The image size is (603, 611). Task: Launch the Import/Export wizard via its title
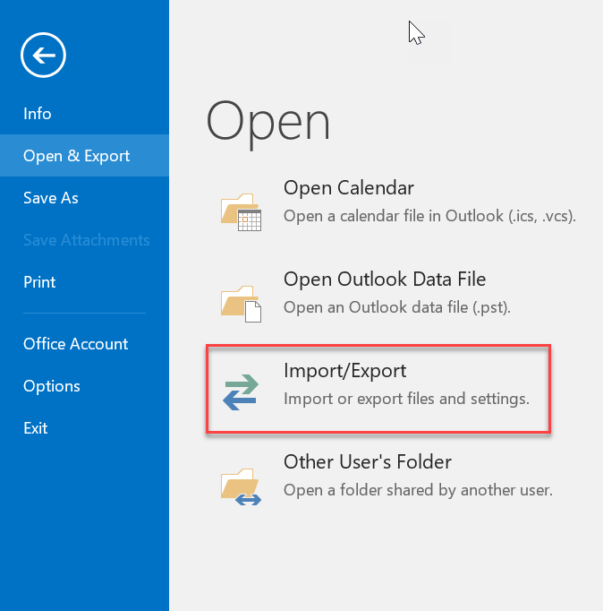pos(344,371)
